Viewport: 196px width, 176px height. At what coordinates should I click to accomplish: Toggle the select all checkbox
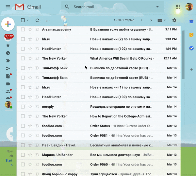23,20
